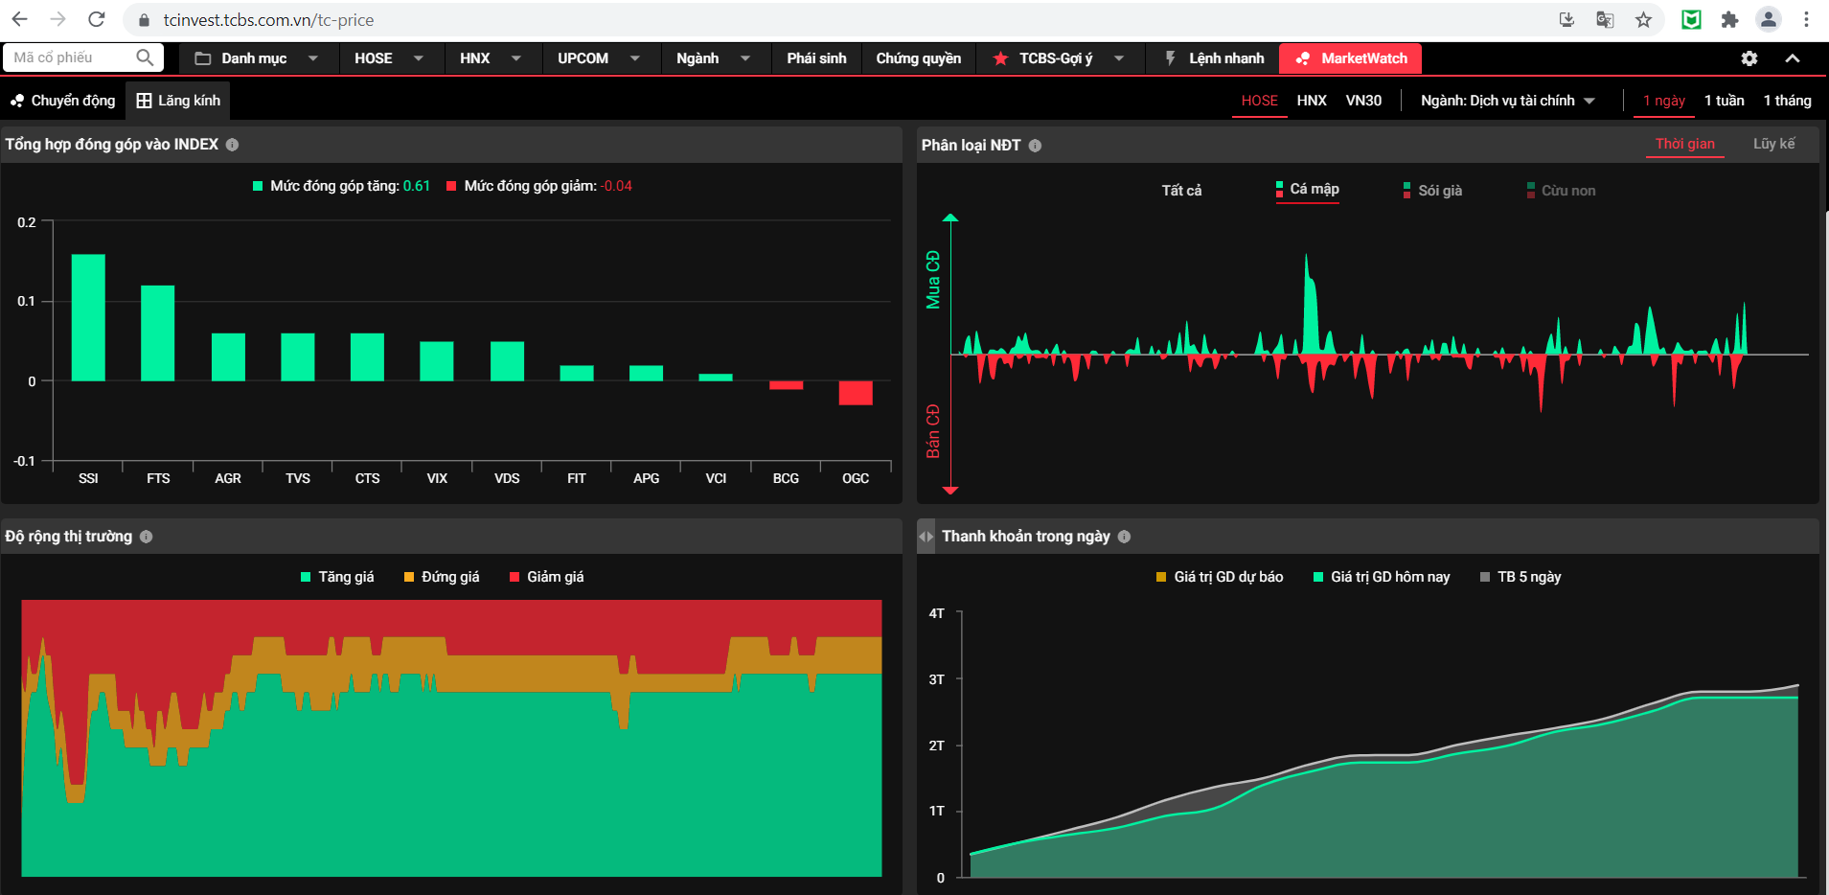
Task: Toggle the Sói già investor series
Action: [x=1432, y=191]
